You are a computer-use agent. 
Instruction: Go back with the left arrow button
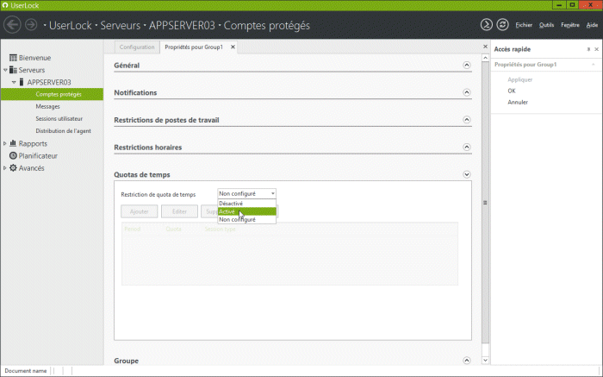pyautogui.click(x=12, y=25)
